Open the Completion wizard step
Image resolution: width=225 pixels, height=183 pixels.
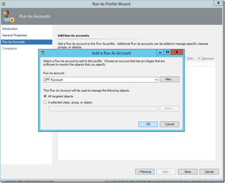coord(10,48)
